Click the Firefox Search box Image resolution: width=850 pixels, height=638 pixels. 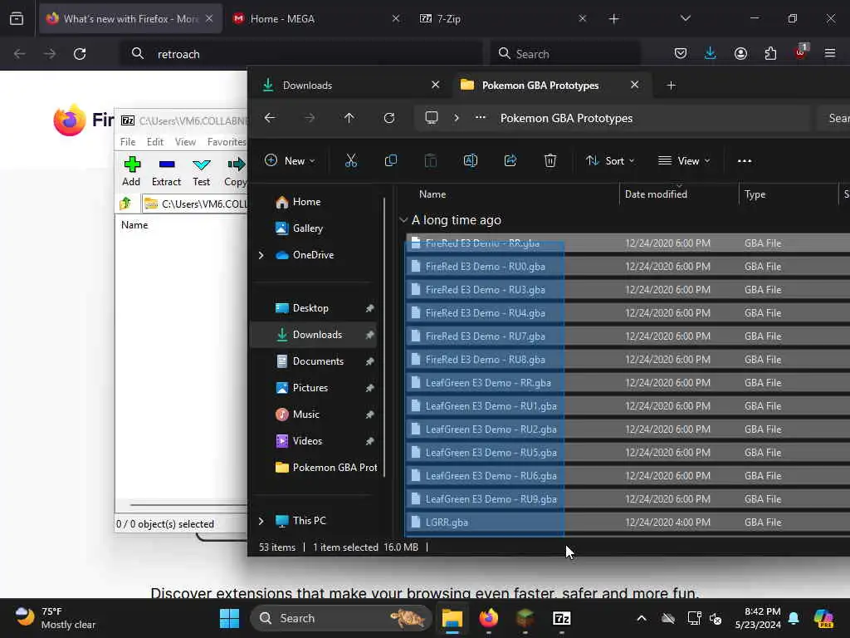click(564, 54)
